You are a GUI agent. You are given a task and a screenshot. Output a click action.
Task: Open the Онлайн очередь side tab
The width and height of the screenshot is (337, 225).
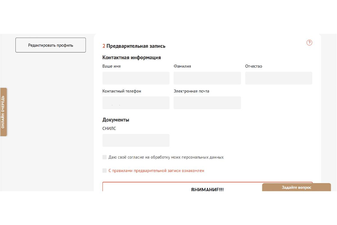(x=3, y=112)
